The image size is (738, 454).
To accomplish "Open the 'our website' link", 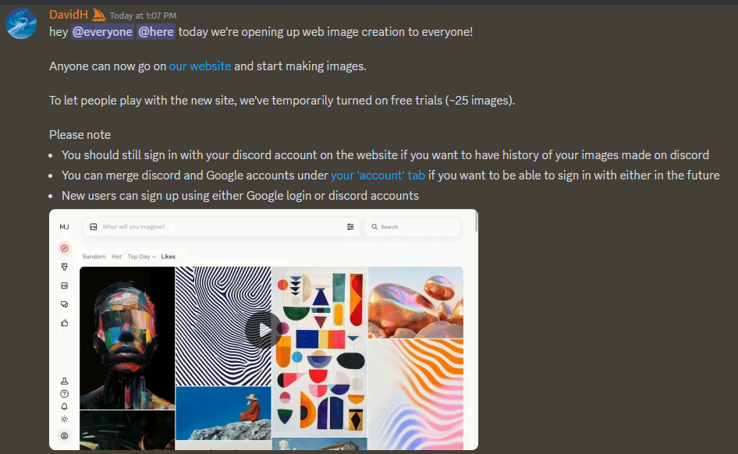I will point(200,66).
